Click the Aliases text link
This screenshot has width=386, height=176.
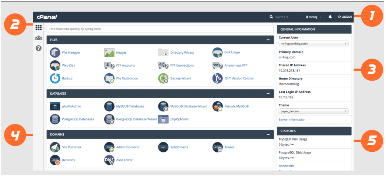(229, 147)
